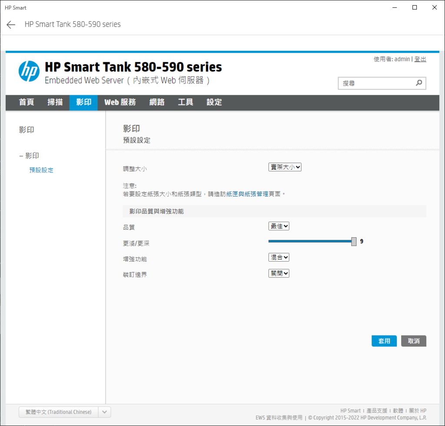The height and width of the screenshot is (426, 445).
Task: Open the 產品支援 footer link
Action: pos(377,411)
